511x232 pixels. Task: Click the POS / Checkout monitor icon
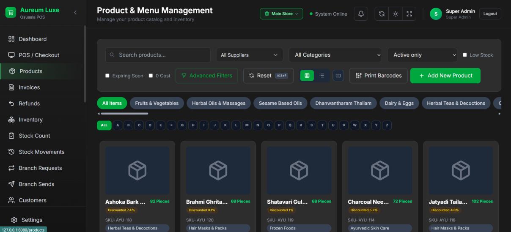(x=11, y=55)
